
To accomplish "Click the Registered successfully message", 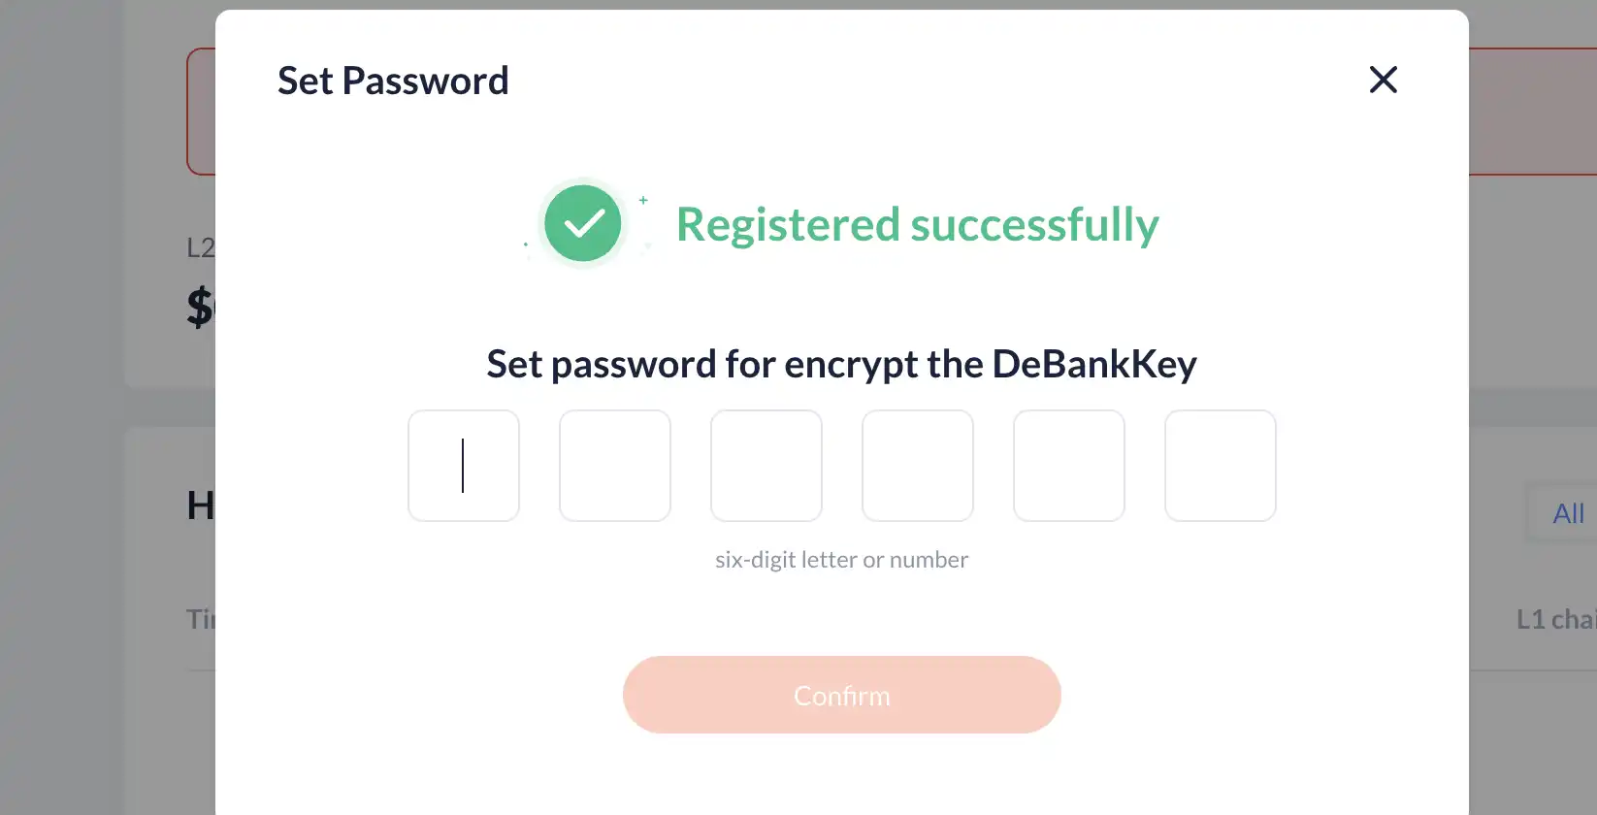I will coord(917,225).
